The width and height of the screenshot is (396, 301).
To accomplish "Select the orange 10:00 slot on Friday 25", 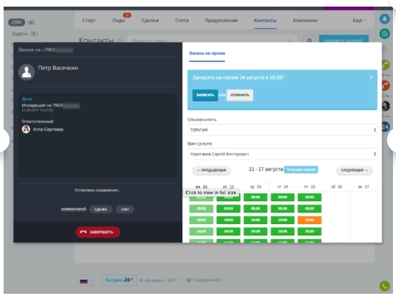I will click(x=309, y=220).
